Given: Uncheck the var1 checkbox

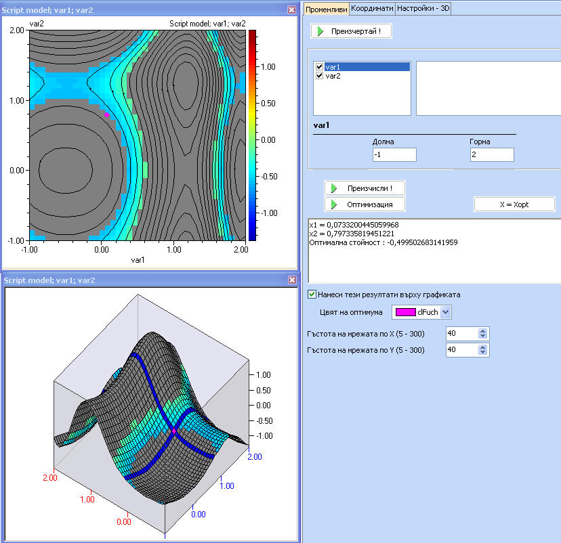Looking at the screenshot, I should pos(319,67).
